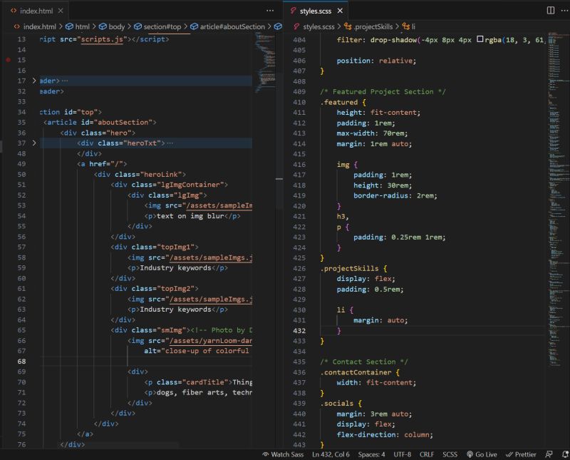This screenshot has height=460, width=570.
Task: Close the index.html tab
Action: pyautogui.click(x=61, y=11)
